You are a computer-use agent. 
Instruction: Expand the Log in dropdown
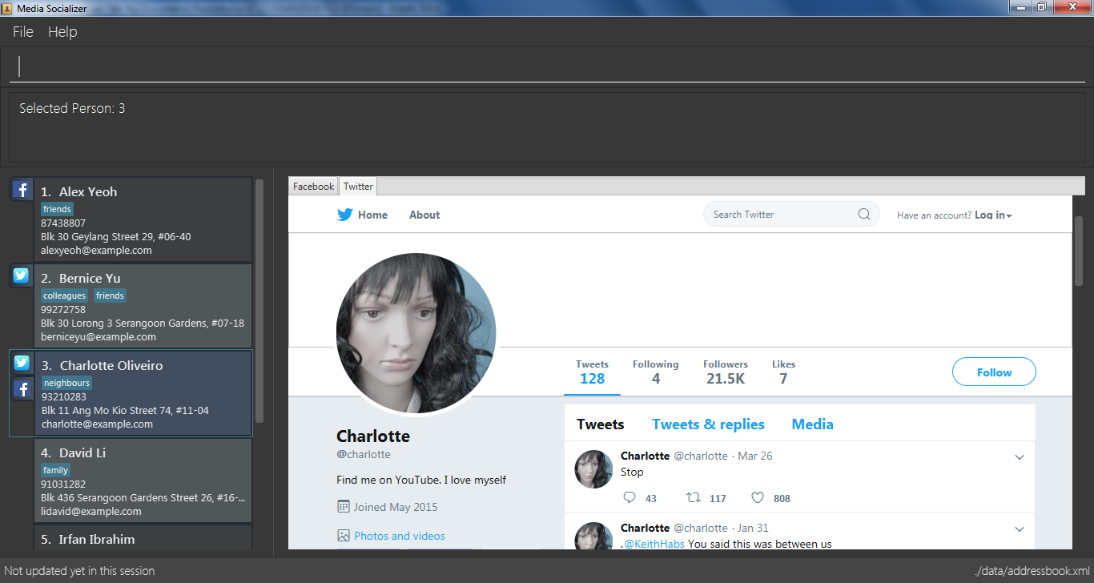[993, 215]
